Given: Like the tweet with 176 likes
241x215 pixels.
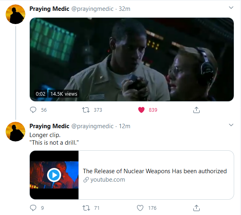Looking at the screenshot, I should pyautogui.click(x=140, y=208).
